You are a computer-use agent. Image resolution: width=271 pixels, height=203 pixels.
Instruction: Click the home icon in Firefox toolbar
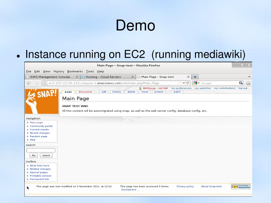tap(248, 83)
